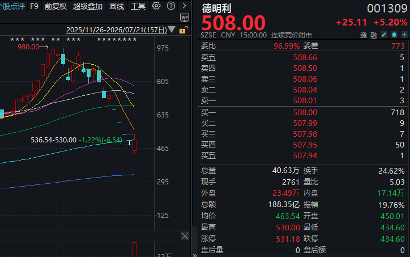410x257 pixels.
Task: Open the 个股点评 tab
Action: pyautogui.click(x=12, y=6)
